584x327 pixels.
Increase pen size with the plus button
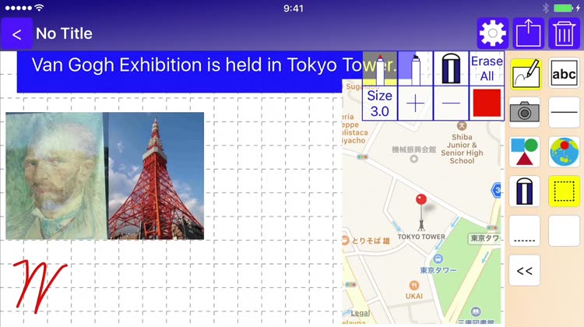(415, 104)
